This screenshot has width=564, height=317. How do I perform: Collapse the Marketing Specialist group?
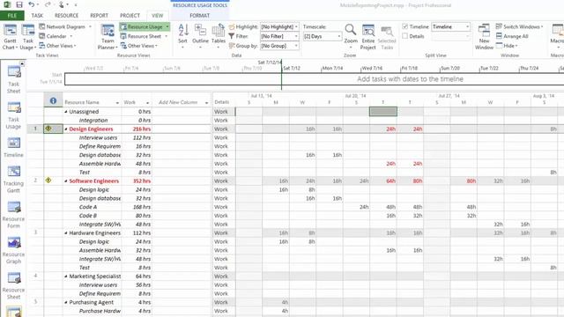(66, 276)
